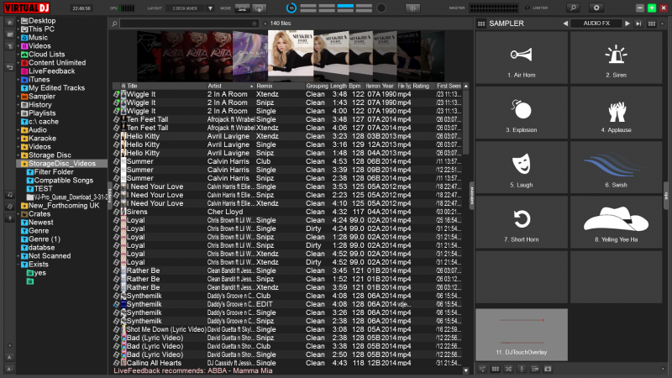
Task: Expand the Audio folder node
Action: 18,130
